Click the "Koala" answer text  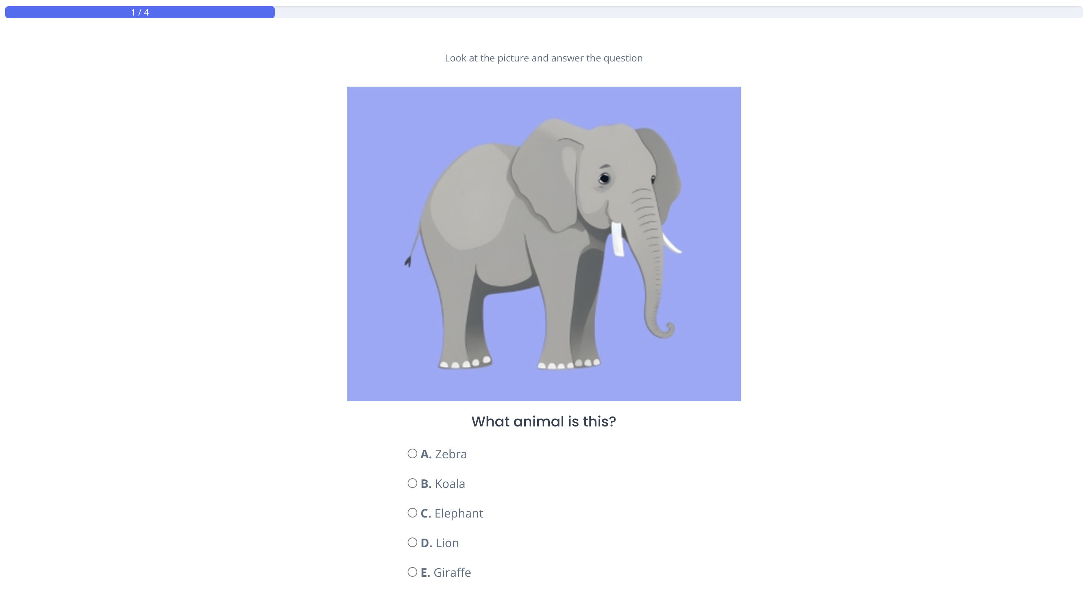coord(450,483)
